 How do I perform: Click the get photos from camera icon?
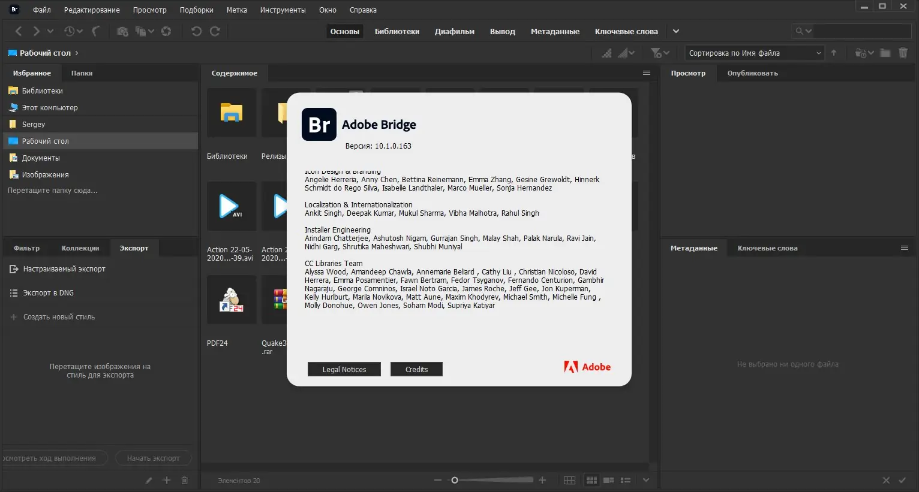(x=122, y=31)
